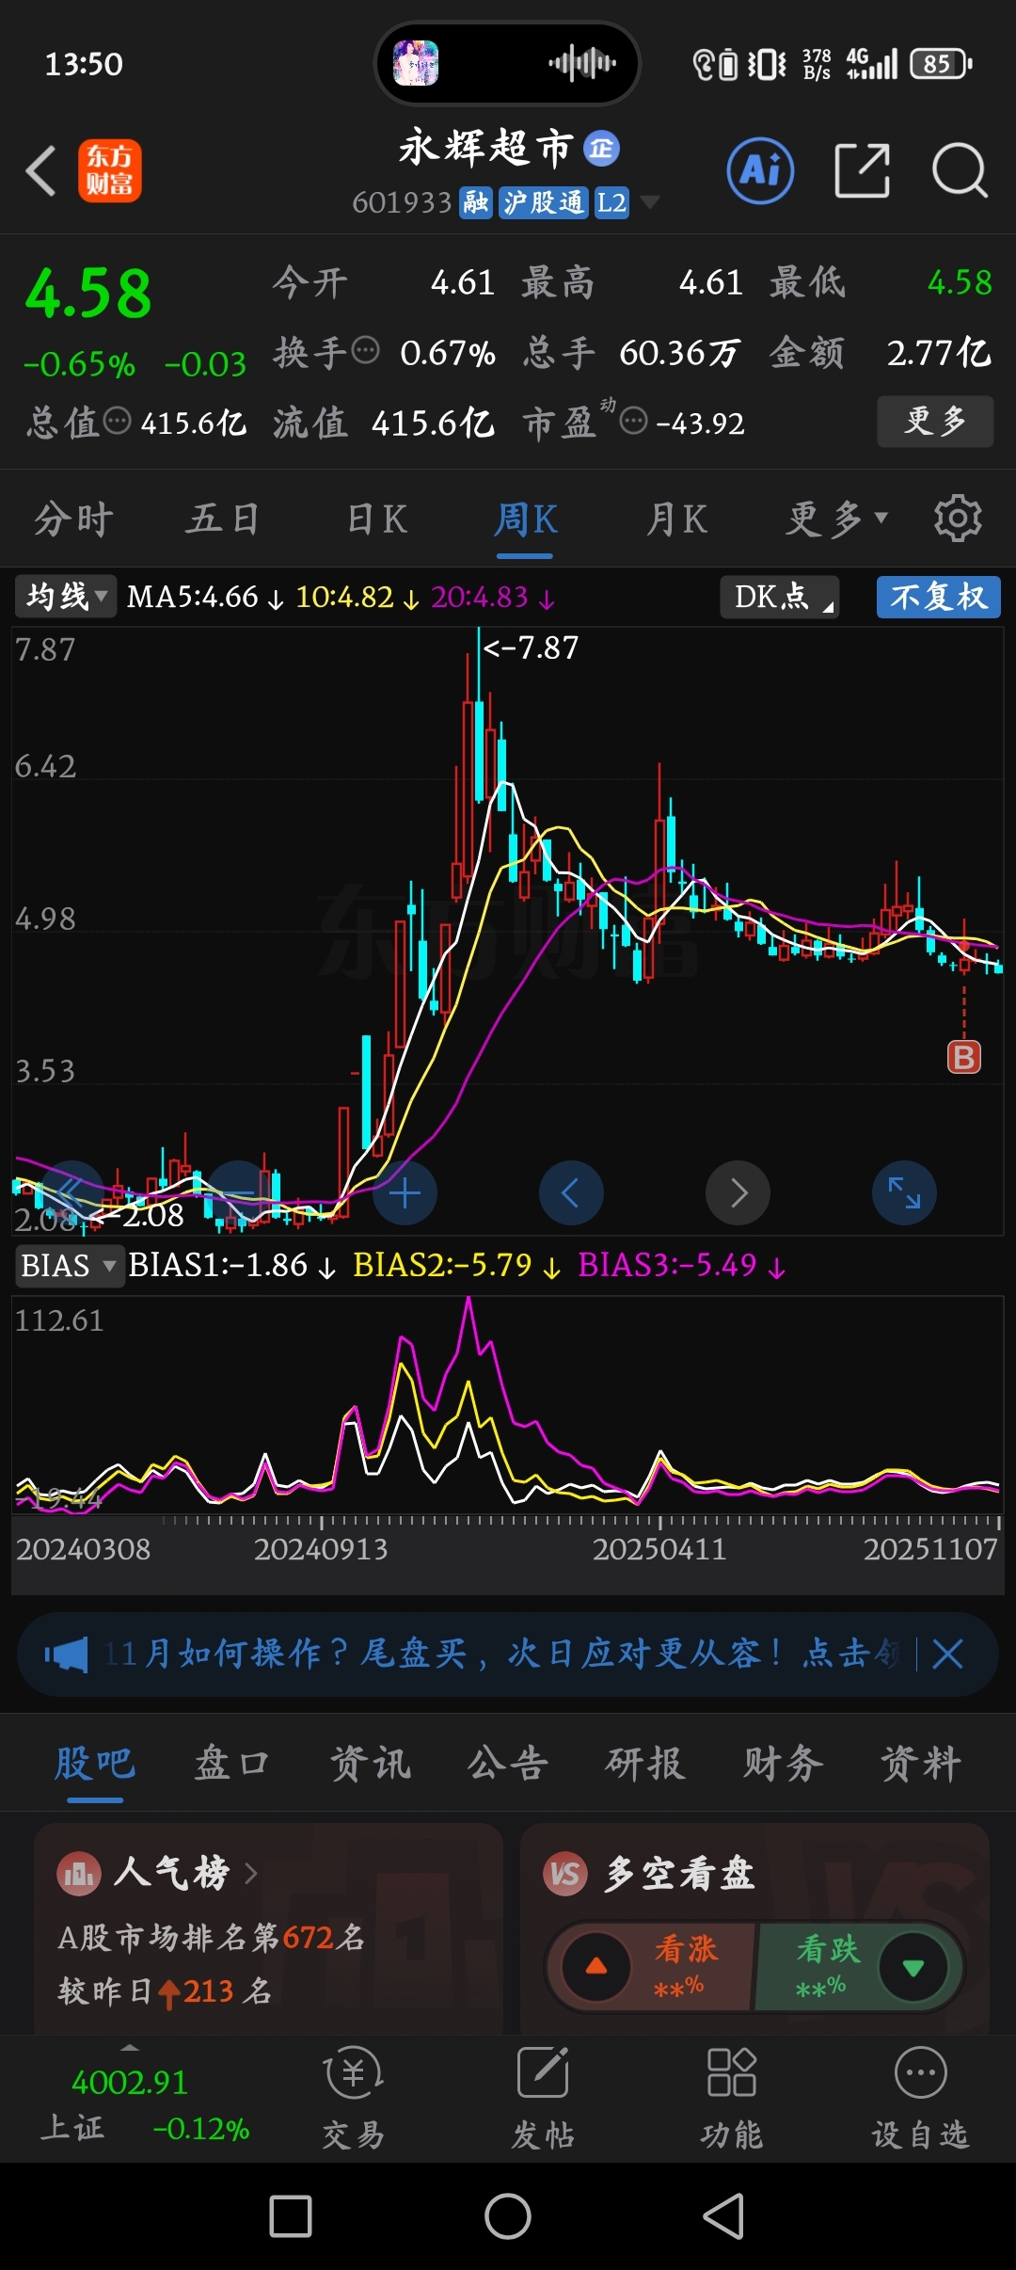Open the 东方财富 logo icon
Screen dimensions: 1016x2270
tap(110, 171)
